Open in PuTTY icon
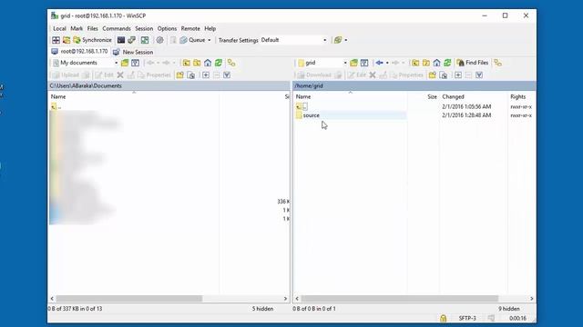 tap(131, 40)
